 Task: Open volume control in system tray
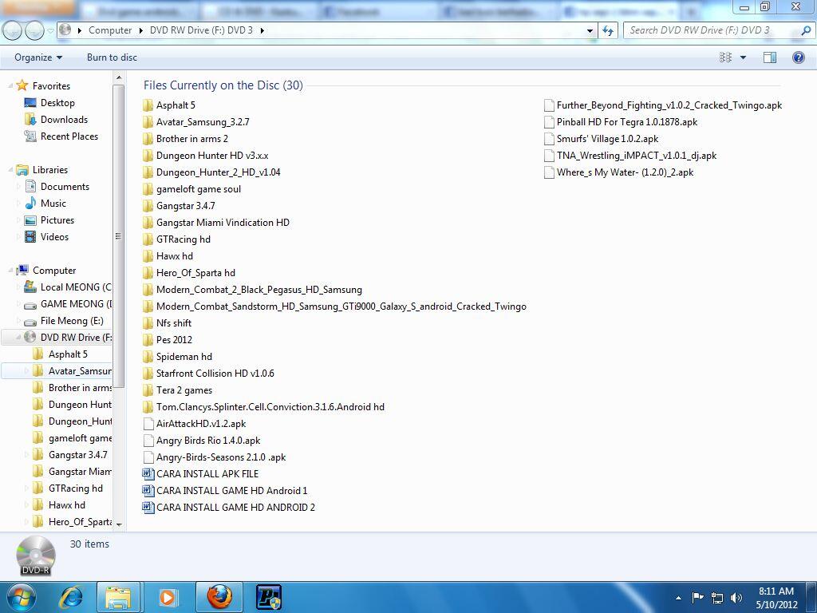[x=736, y=598]
